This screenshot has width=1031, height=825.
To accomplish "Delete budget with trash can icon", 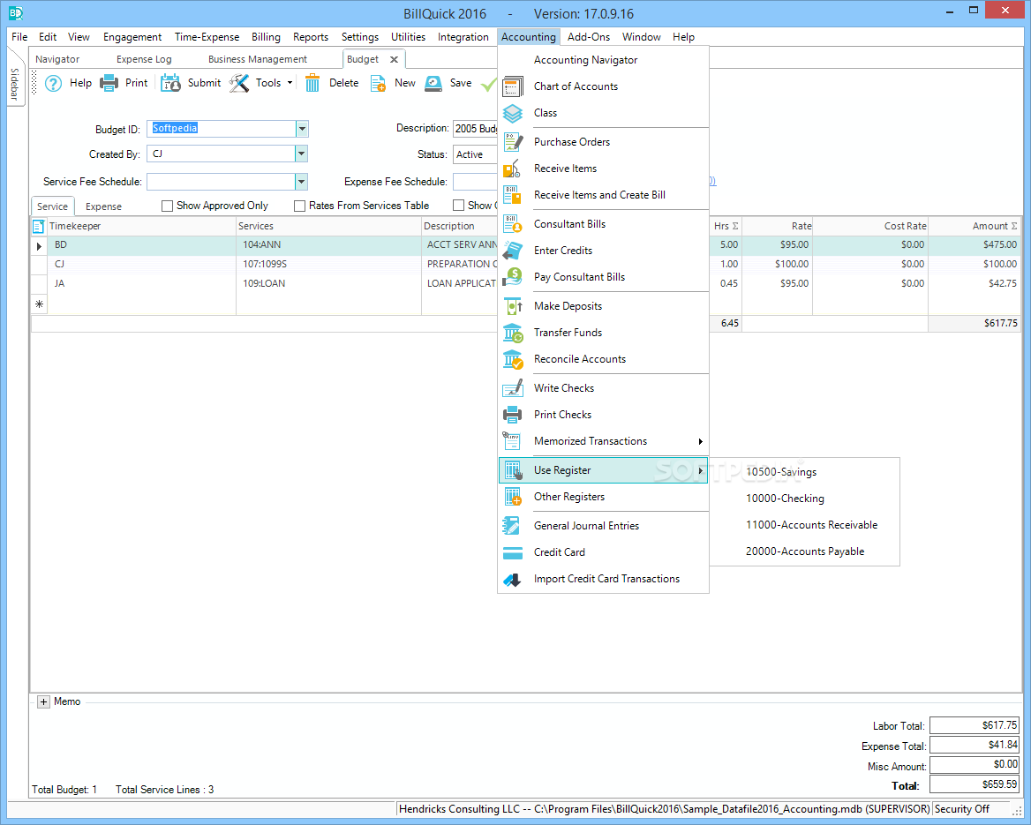I will [312, 84].
